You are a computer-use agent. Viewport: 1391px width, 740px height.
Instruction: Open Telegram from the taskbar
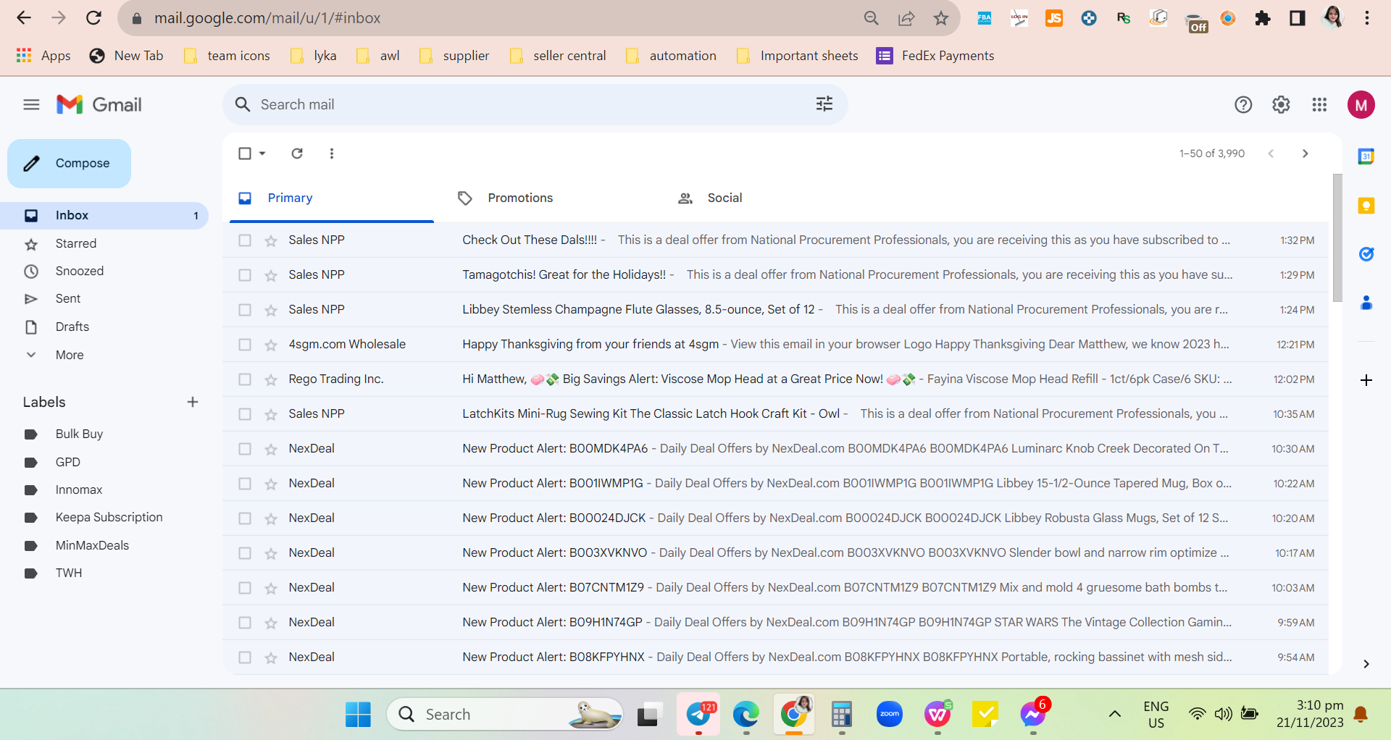[698, 715]
